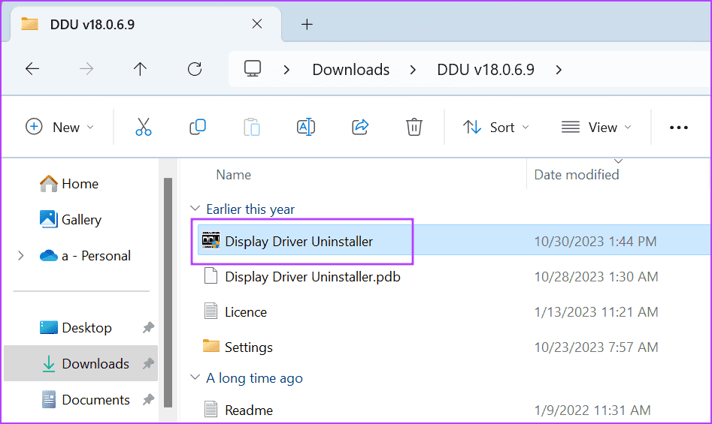Collapse the Earlier this year group

click(195, 209)
